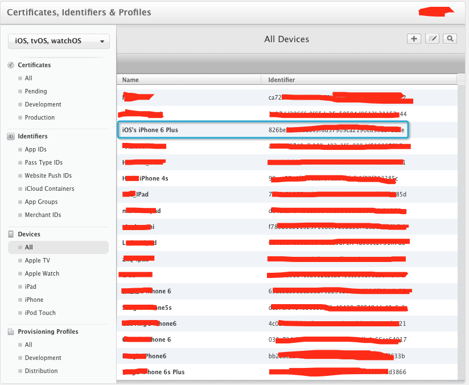Select the device row ending _IPad

[287, 194]
